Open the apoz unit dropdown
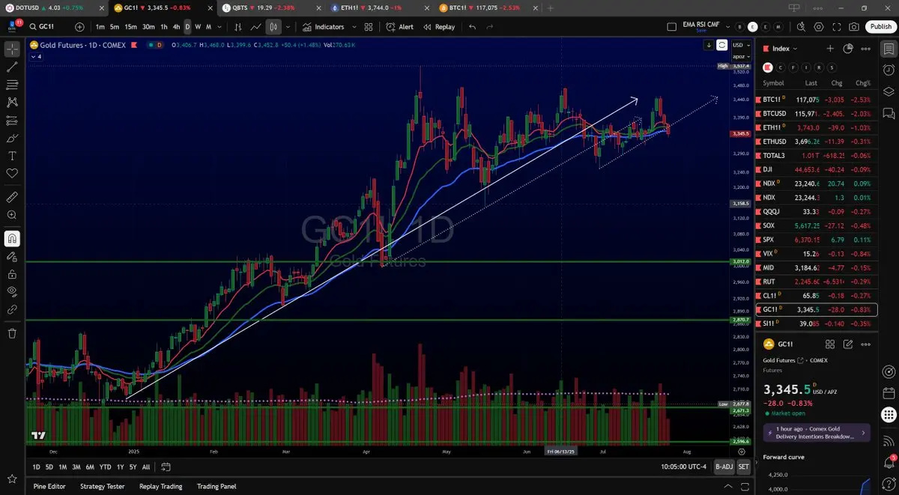 tap(740, 55)
